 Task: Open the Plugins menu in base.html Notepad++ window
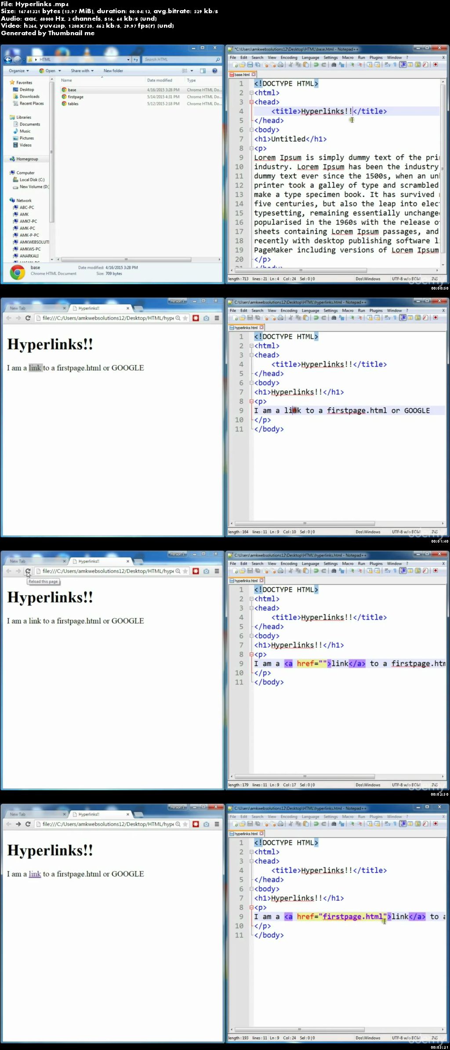376,58
